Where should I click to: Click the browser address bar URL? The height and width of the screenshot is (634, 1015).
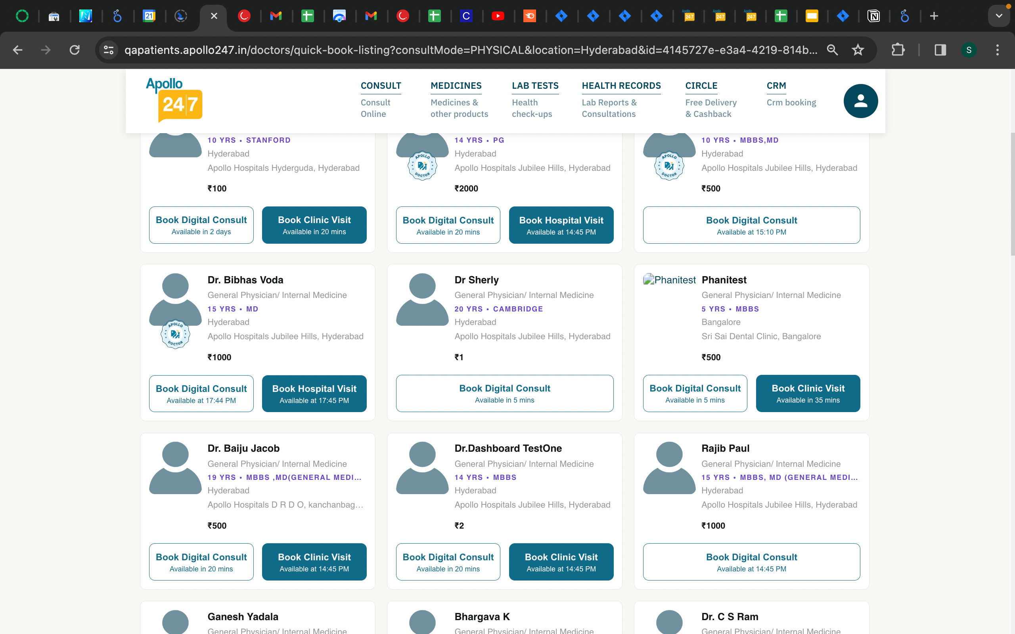[x=470, y=50]
